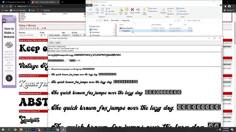
Task: Toggle the Show variants checkbox
Action: pyautogui.click(x=48, y=35)
